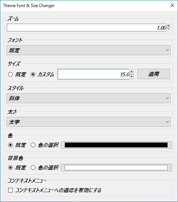Increase zoom value with up arrow

coord(168,26)
